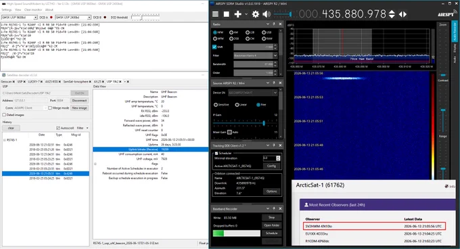Image resolution: width=460 pixels, height=249 pixels.
Task: Click the plus new-slice icon in SDR#
Action: pos(237,14)
